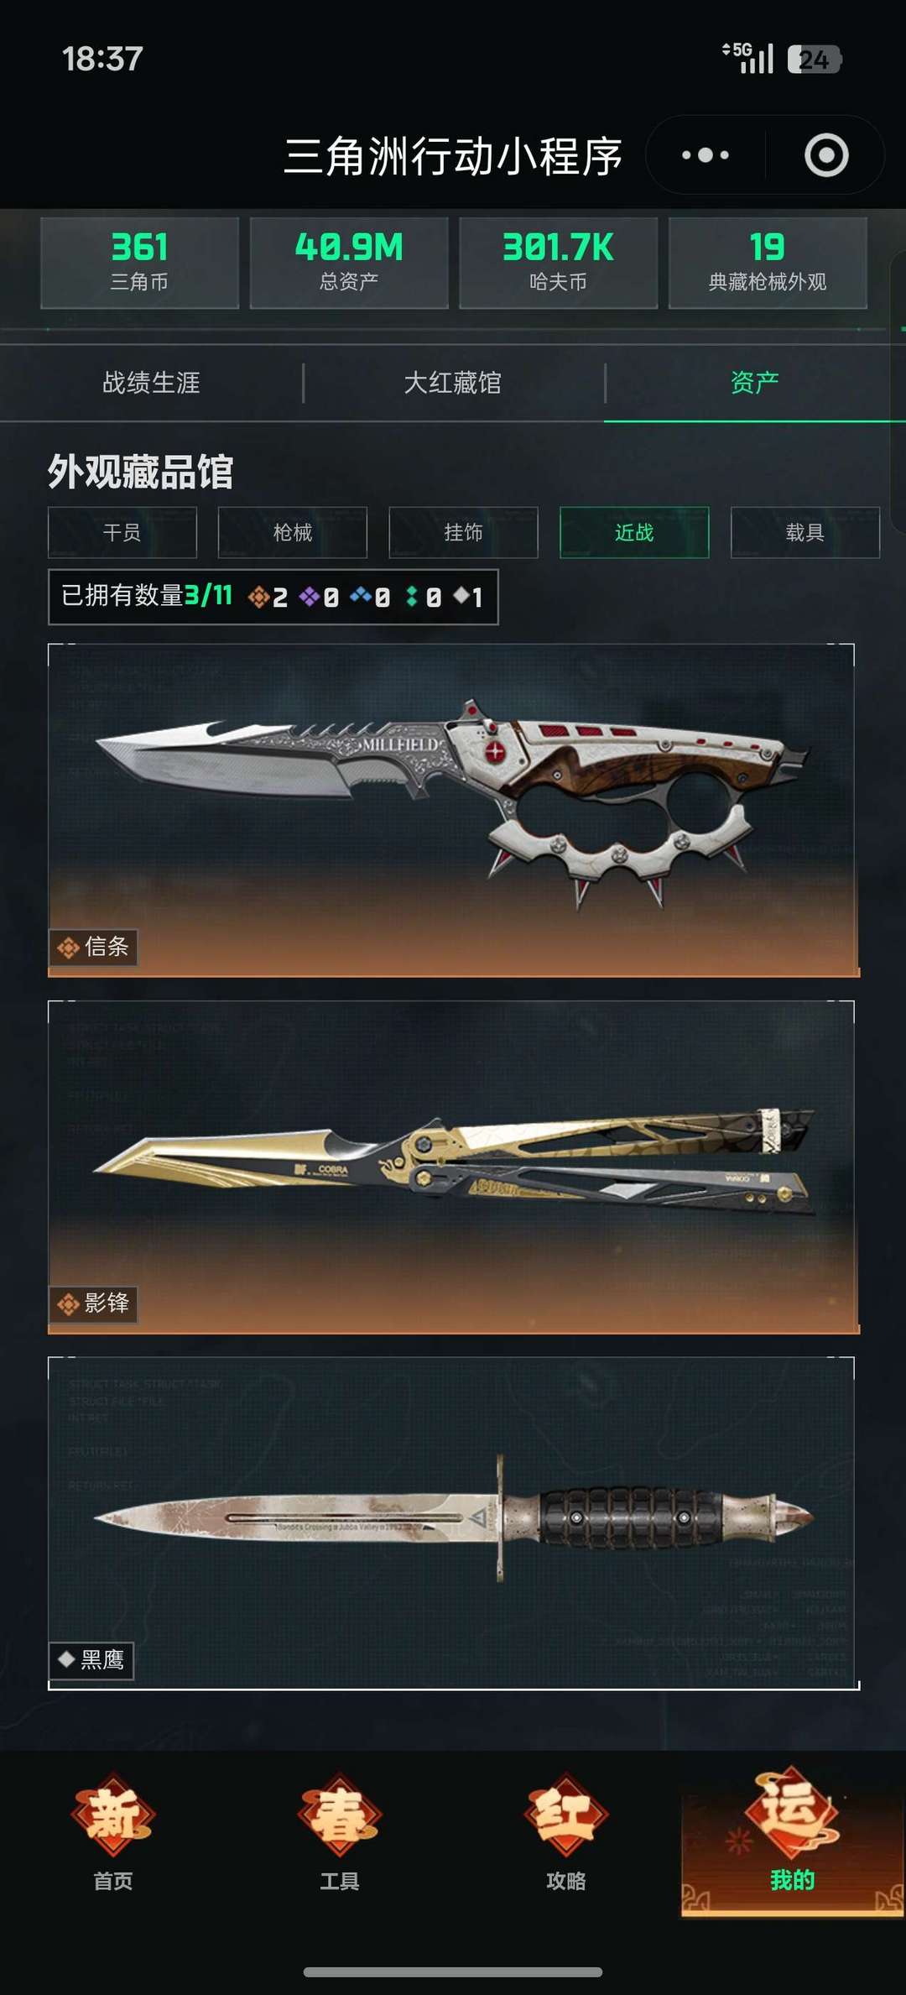Open the 影锋 butterfly knife skin card

[x=453, y=1167]
